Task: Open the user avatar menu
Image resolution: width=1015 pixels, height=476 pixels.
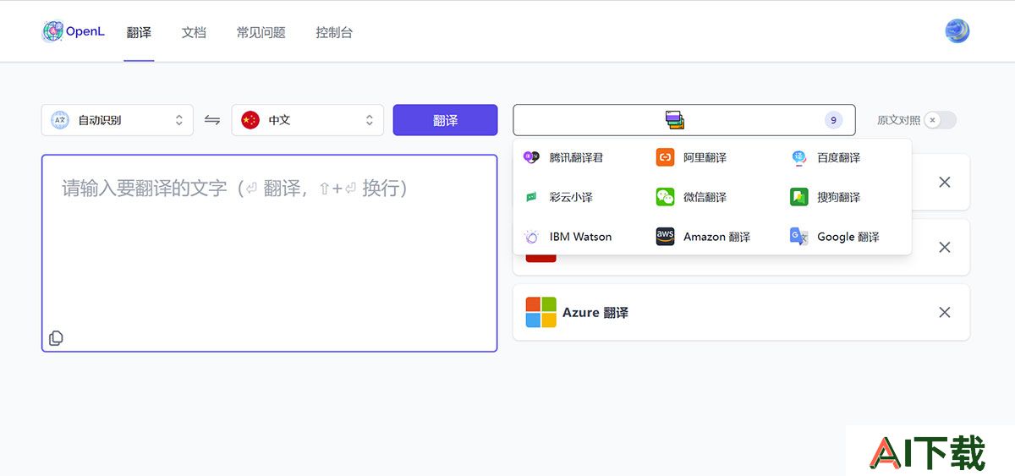Action: tap(957, 31)
